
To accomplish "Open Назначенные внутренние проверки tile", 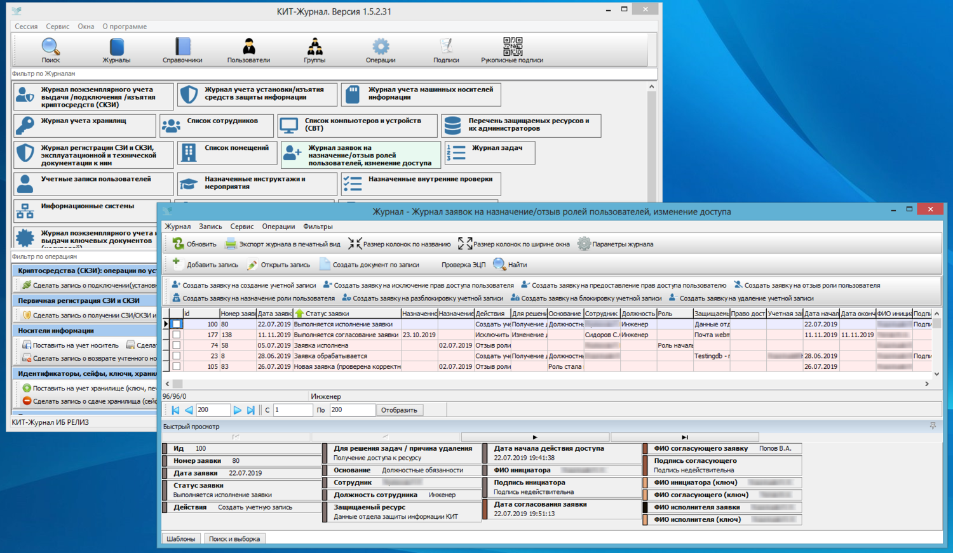I will click(421, 184).
